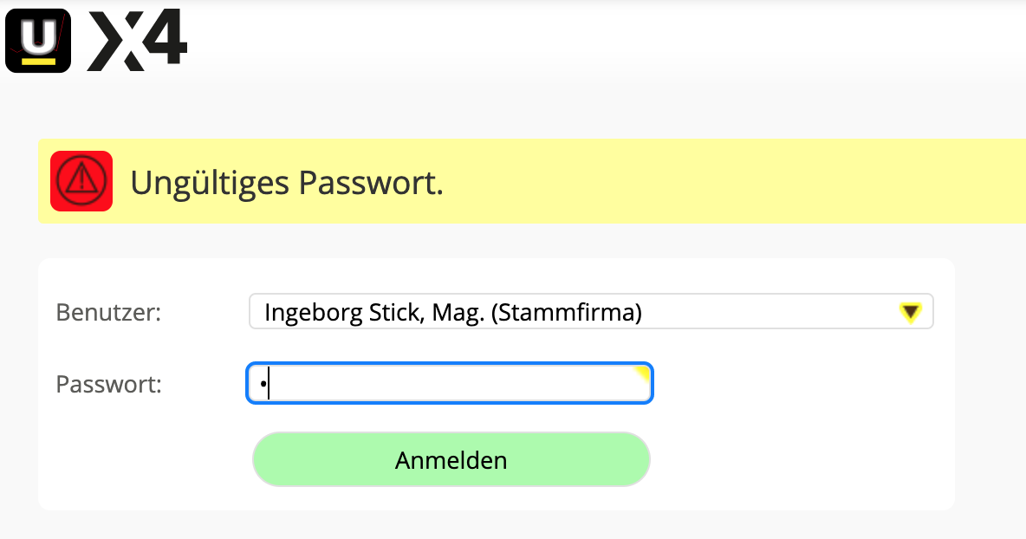Focus the Passwort input field
Viewport: 1026px width, 539px height.
(x=448, y=383)
